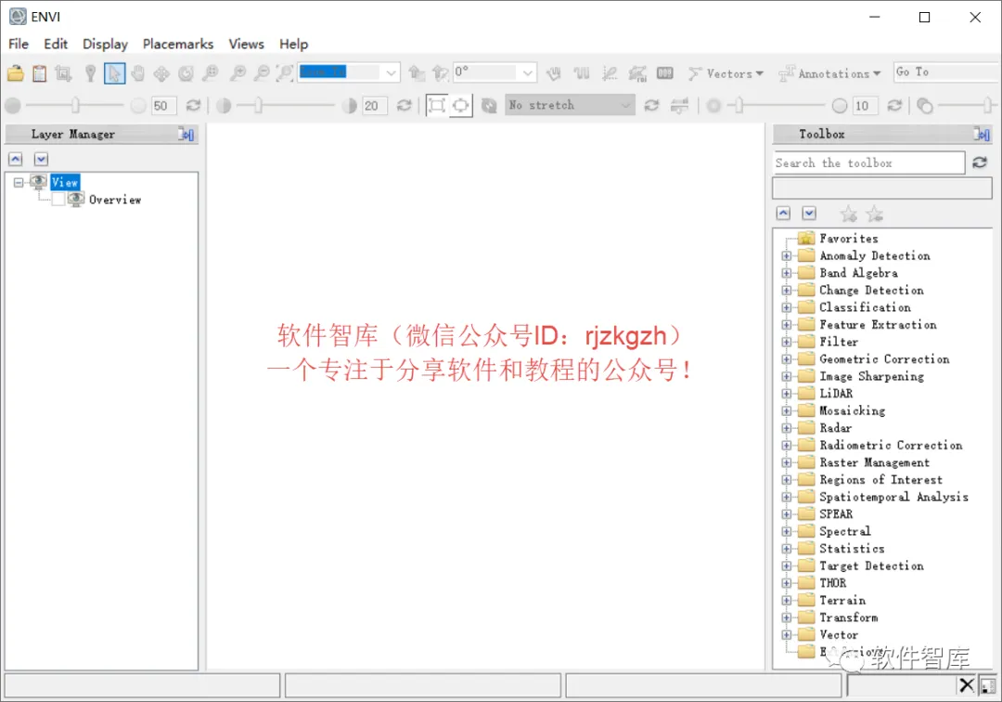
Task: Select the Rotate view tool
Action: 186,73
